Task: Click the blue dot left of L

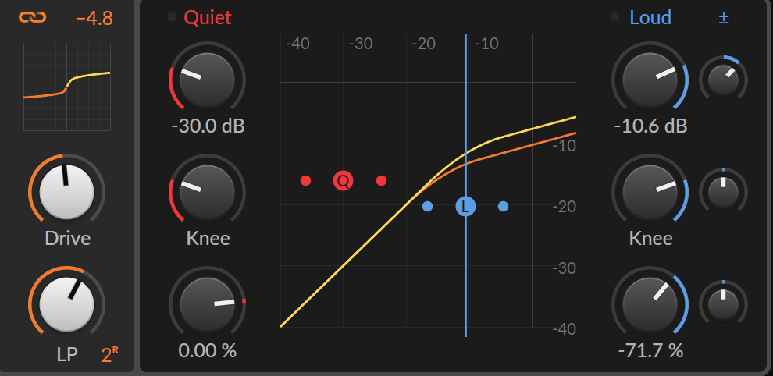Action: [x=427, y=206]
